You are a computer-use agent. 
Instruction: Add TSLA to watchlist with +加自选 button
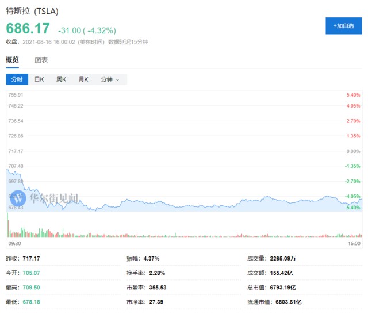(x=344, y=25)
